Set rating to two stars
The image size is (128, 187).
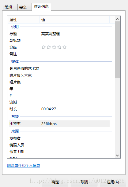tap(49, 47)
